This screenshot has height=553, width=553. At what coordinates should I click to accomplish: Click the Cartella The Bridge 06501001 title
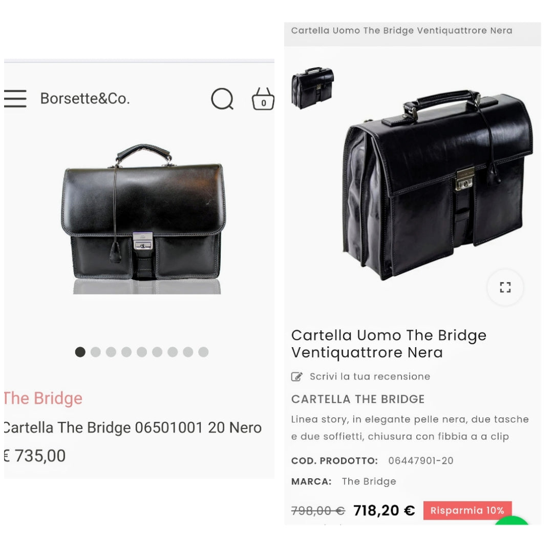click(x=133, y=428)
